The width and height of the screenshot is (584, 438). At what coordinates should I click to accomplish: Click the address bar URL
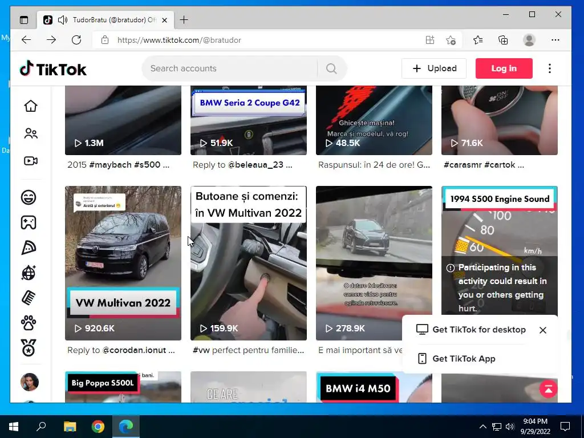click(x=179, y=40)
